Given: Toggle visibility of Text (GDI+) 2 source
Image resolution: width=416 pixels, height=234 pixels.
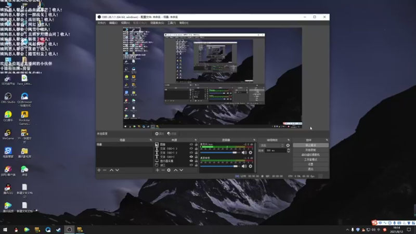Looking at the screenshot, I should tap(191, 153).
